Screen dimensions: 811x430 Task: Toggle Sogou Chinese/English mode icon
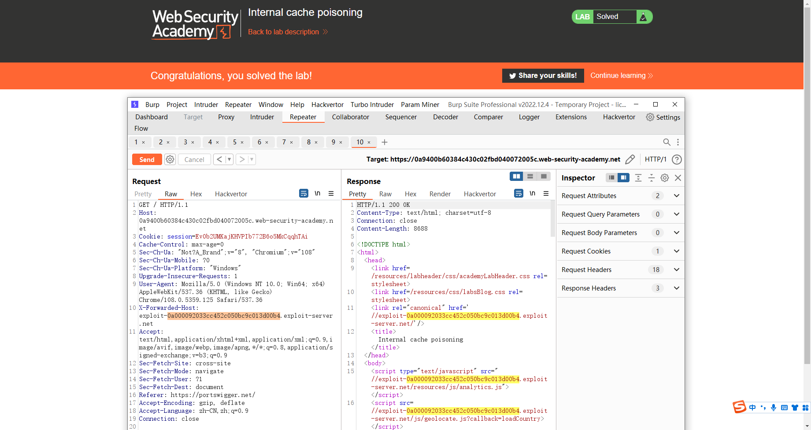[752, 408]
